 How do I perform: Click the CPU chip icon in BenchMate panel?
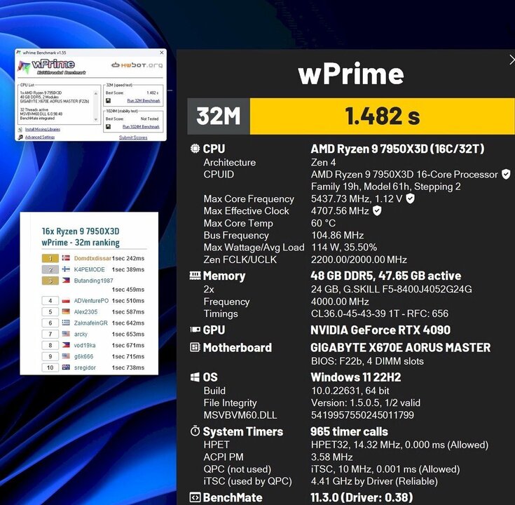coord(195,149)
